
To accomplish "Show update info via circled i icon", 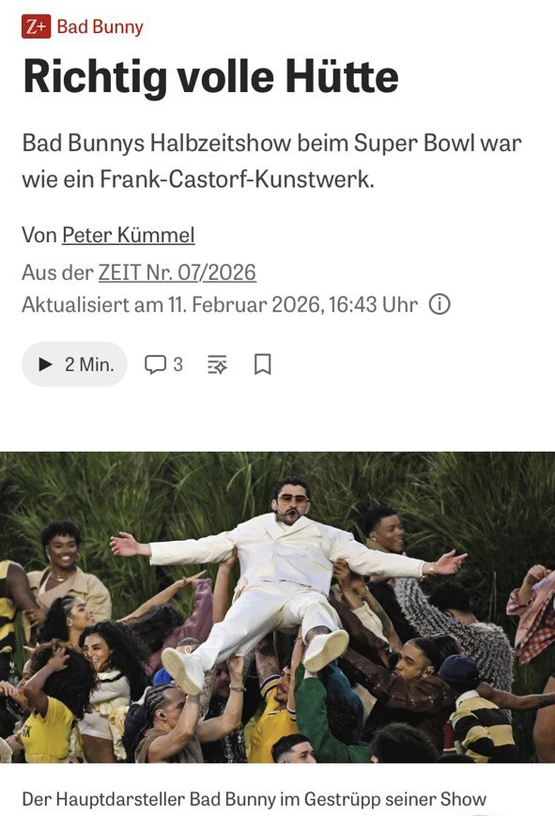I will 439,304.
